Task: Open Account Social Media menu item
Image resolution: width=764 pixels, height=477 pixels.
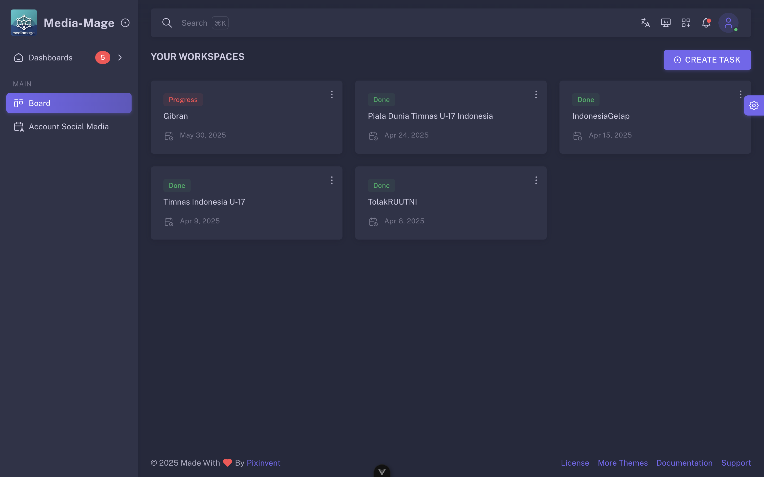Action: [x=69, y=126]
